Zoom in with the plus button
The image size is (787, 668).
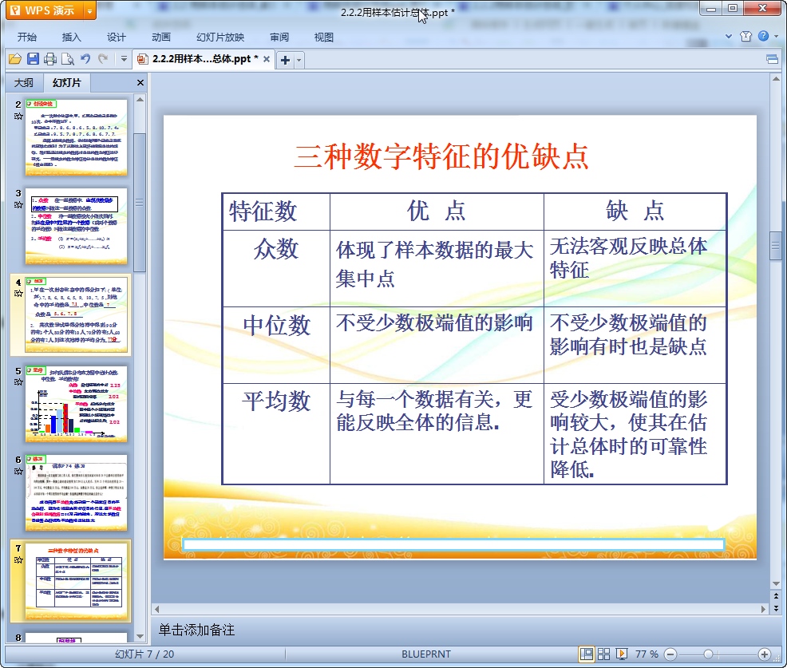(x=765, y=654)
